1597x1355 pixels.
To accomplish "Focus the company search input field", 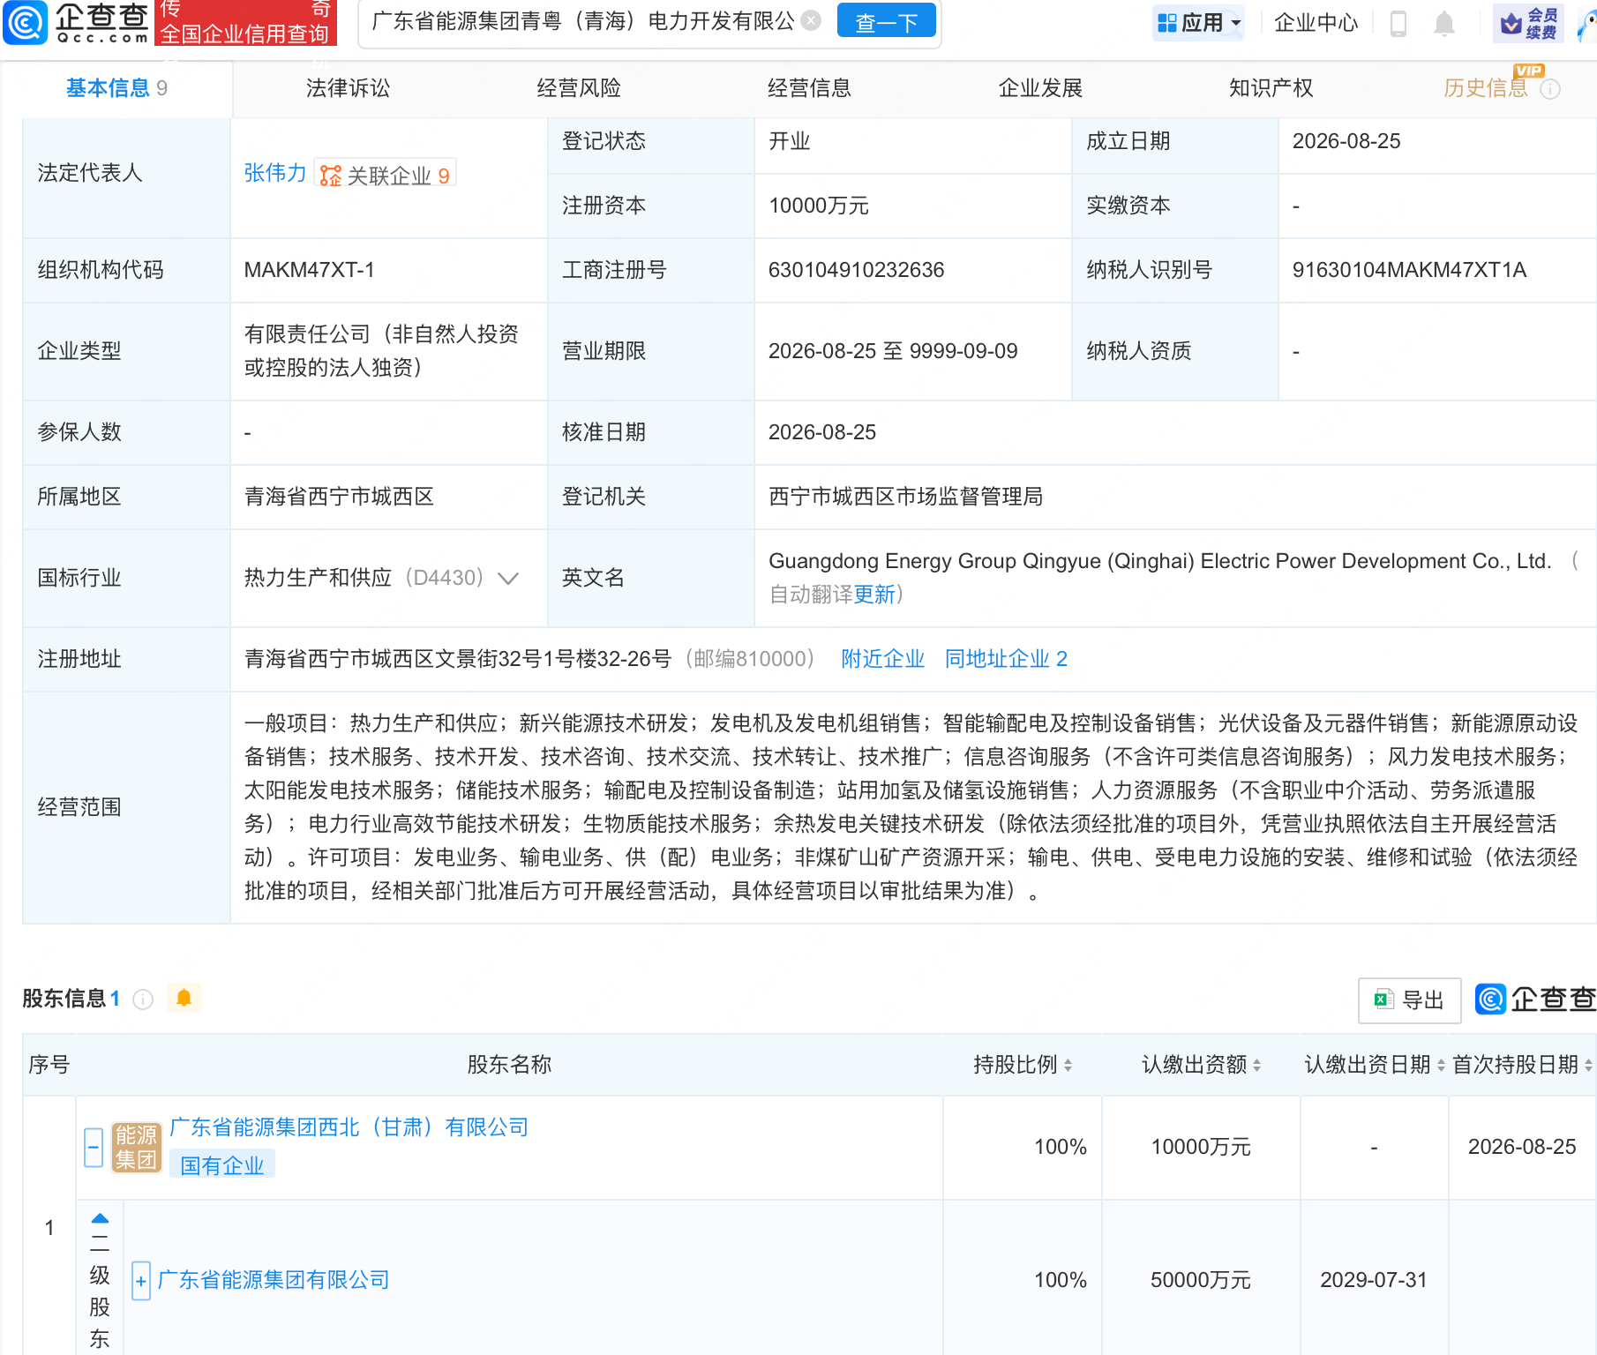I will pyautogui.click(x=582, y=21).
